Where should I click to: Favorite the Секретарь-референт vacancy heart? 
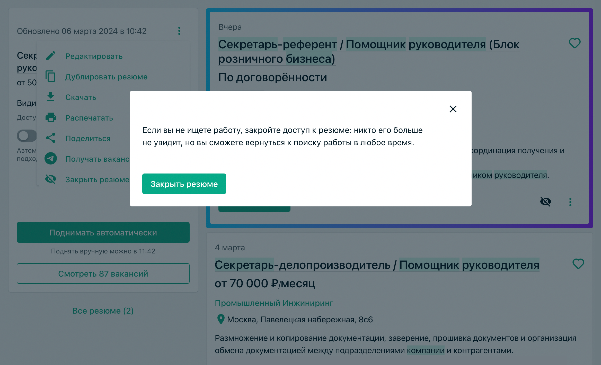point(575,43)
